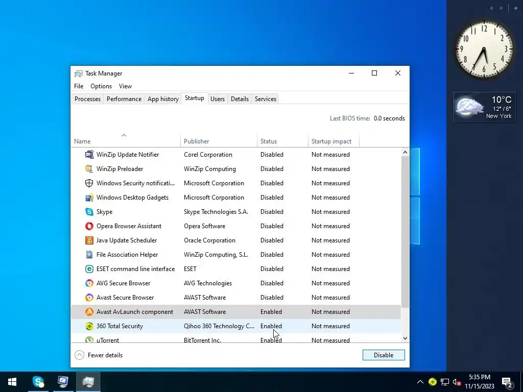Click the ESET command line interface icon

[x=89, y=269]
